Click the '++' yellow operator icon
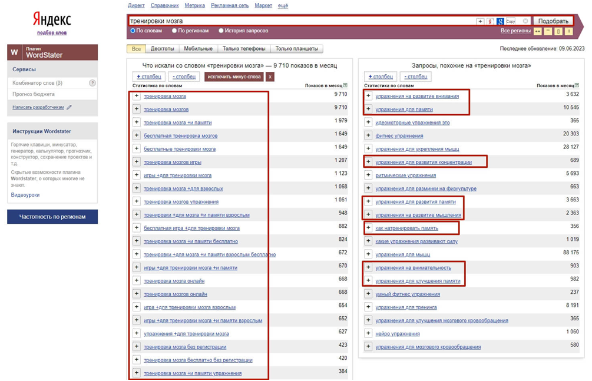The height and width of the screenshot is (381, 592). click(538, 31)
